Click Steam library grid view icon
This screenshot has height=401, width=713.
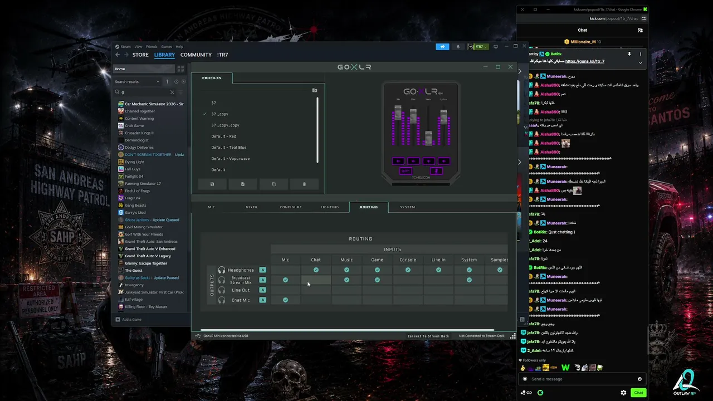[180, 69]
